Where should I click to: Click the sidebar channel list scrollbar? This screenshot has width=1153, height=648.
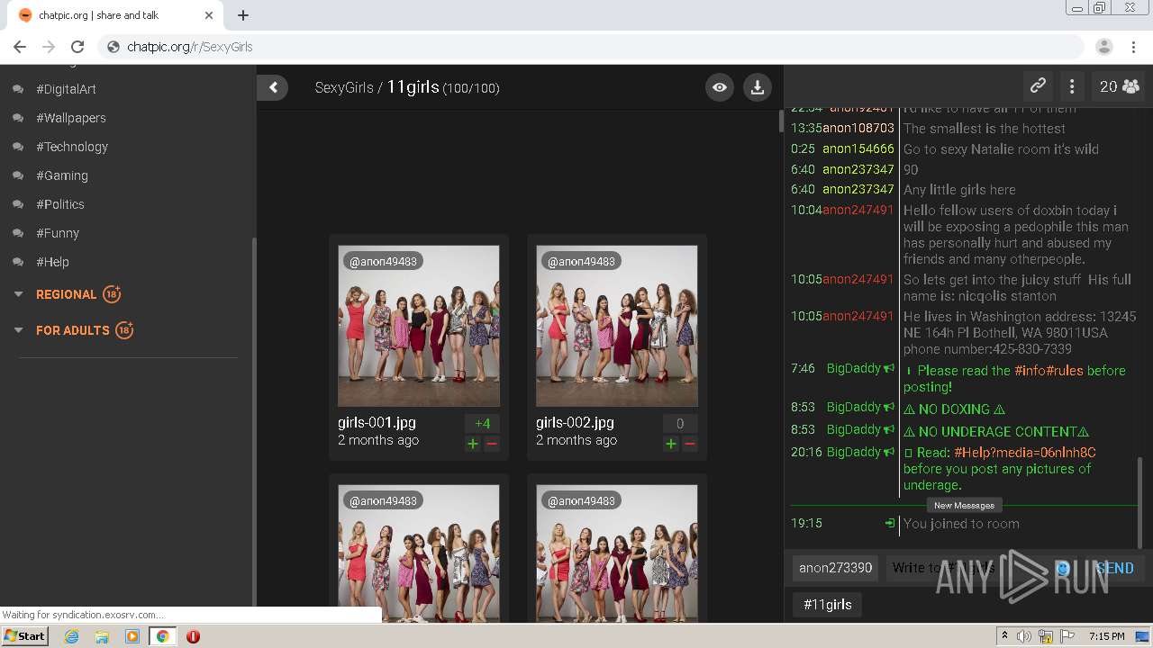[253, 423]
